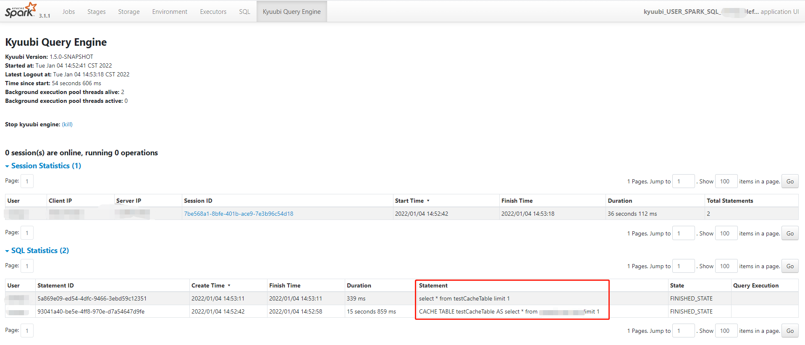Image resolution: width=805 pixels, height=345 pixels.
Task: Click the Kyuubi Version 1.5.0-SNAPSHOT text
Action: click(49, 57)
